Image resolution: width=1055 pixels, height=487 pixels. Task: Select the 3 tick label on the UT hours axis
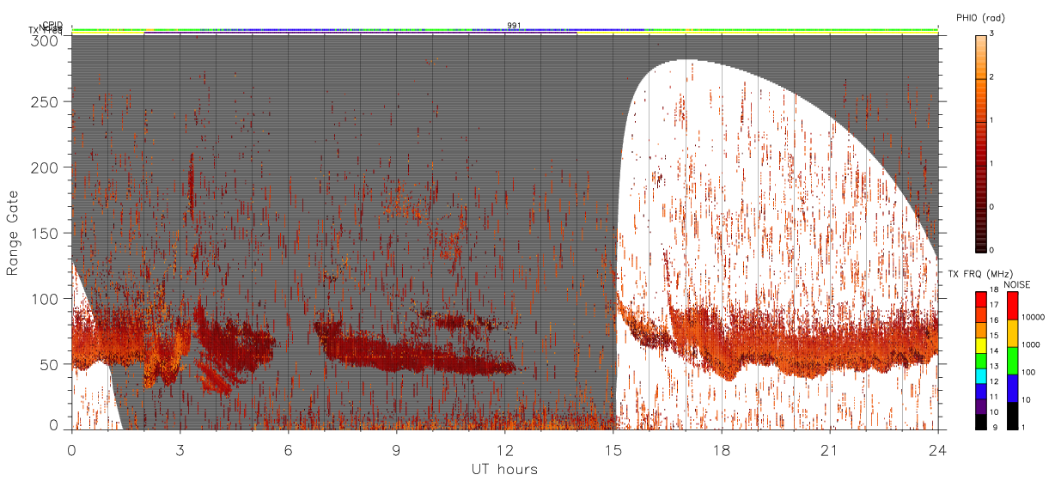pos(180,450)
